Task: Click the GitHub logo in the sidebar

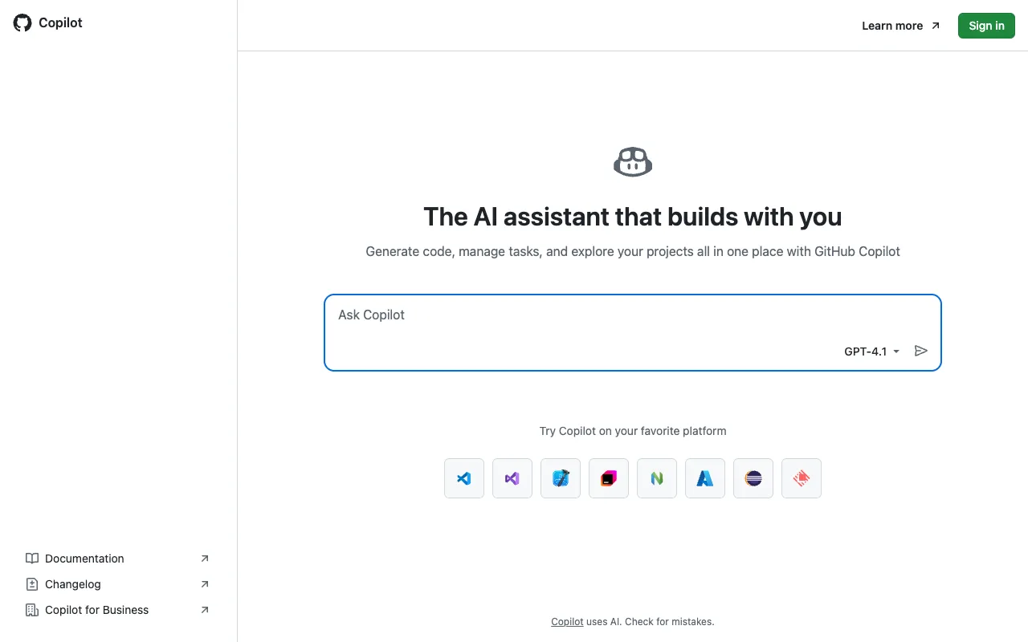Action: point(22,22)
